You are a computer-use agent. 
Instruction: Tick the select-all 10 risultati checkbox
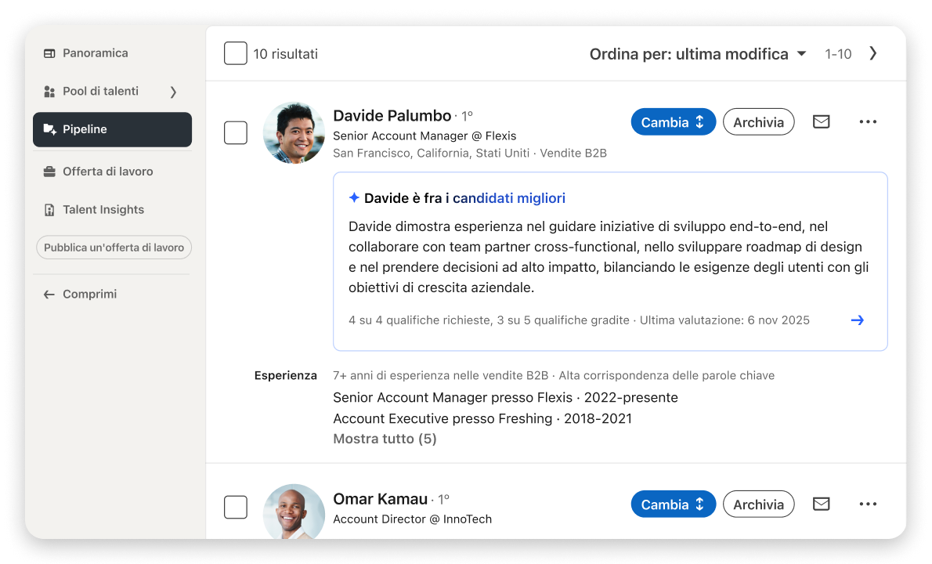point(236,53)
